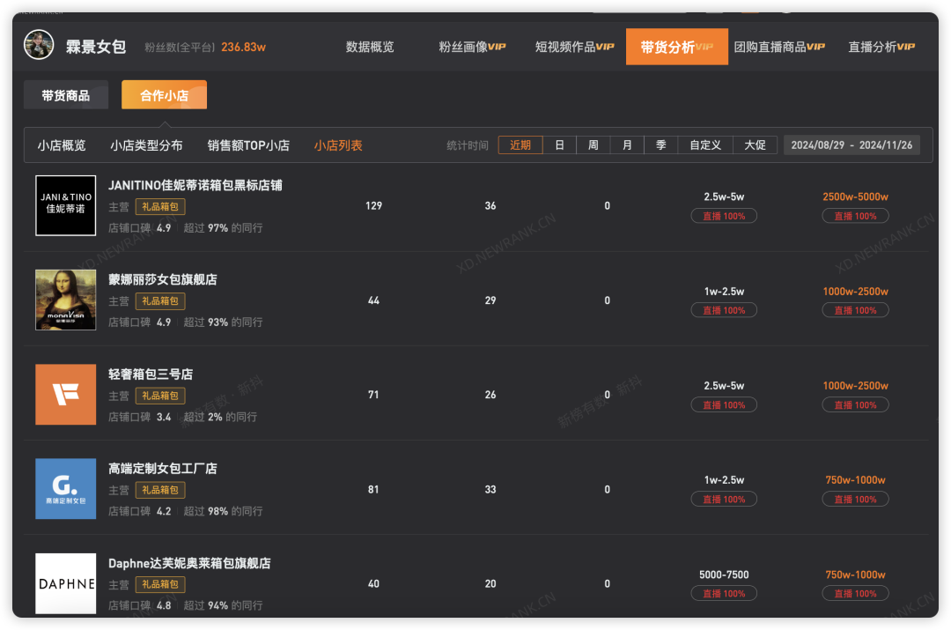Open 小店概览 sub-tab
Image resolution: width=951 pixels, height=630 pixels.
coord(62,145)
